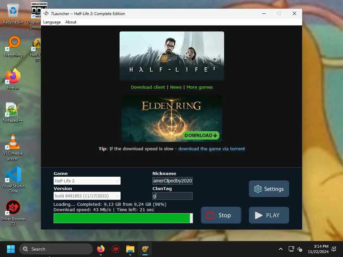
Task: Click the Half-Life 2 banner image
Action: point(172,56)
